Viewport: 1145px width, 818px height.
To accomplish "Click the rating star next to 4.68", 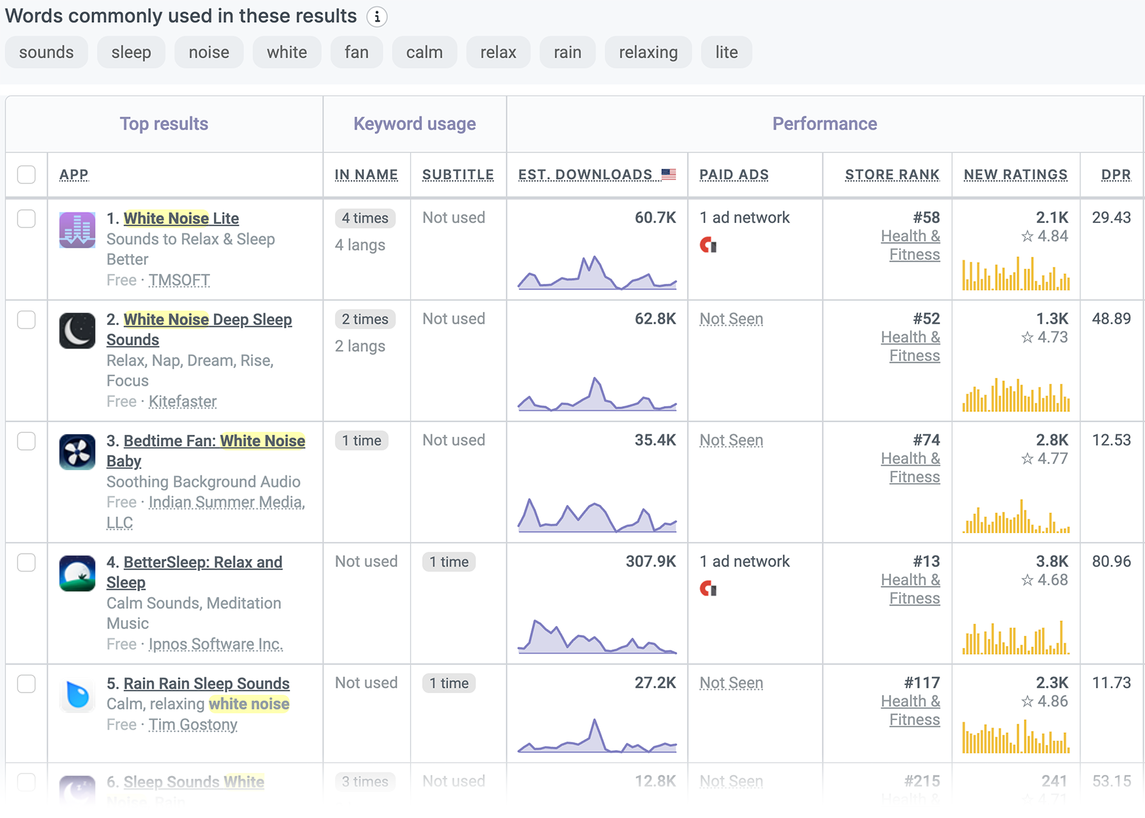I will (x=1027, y=580).
